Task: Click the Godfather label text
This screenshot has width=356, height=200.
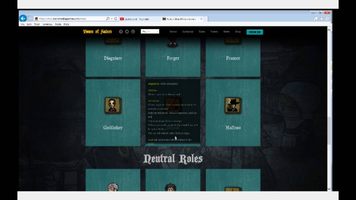Action: (113, 127)
